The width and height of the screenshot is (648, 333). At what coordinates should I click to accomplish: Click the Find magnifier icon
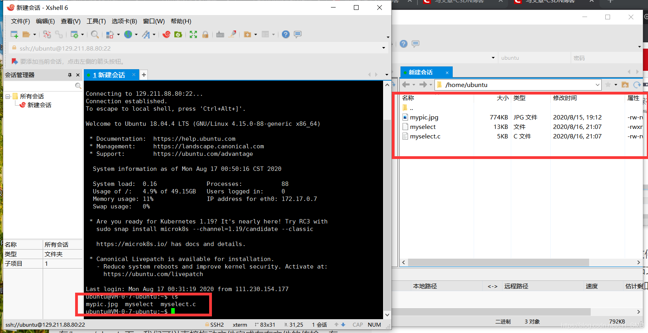pyautogui.click(x=95, y=34)
